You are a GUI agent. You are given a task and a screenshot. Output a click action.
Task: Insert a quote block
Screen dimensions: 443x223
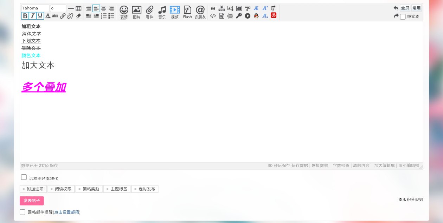pyautogui.click(x=213, y=8)
